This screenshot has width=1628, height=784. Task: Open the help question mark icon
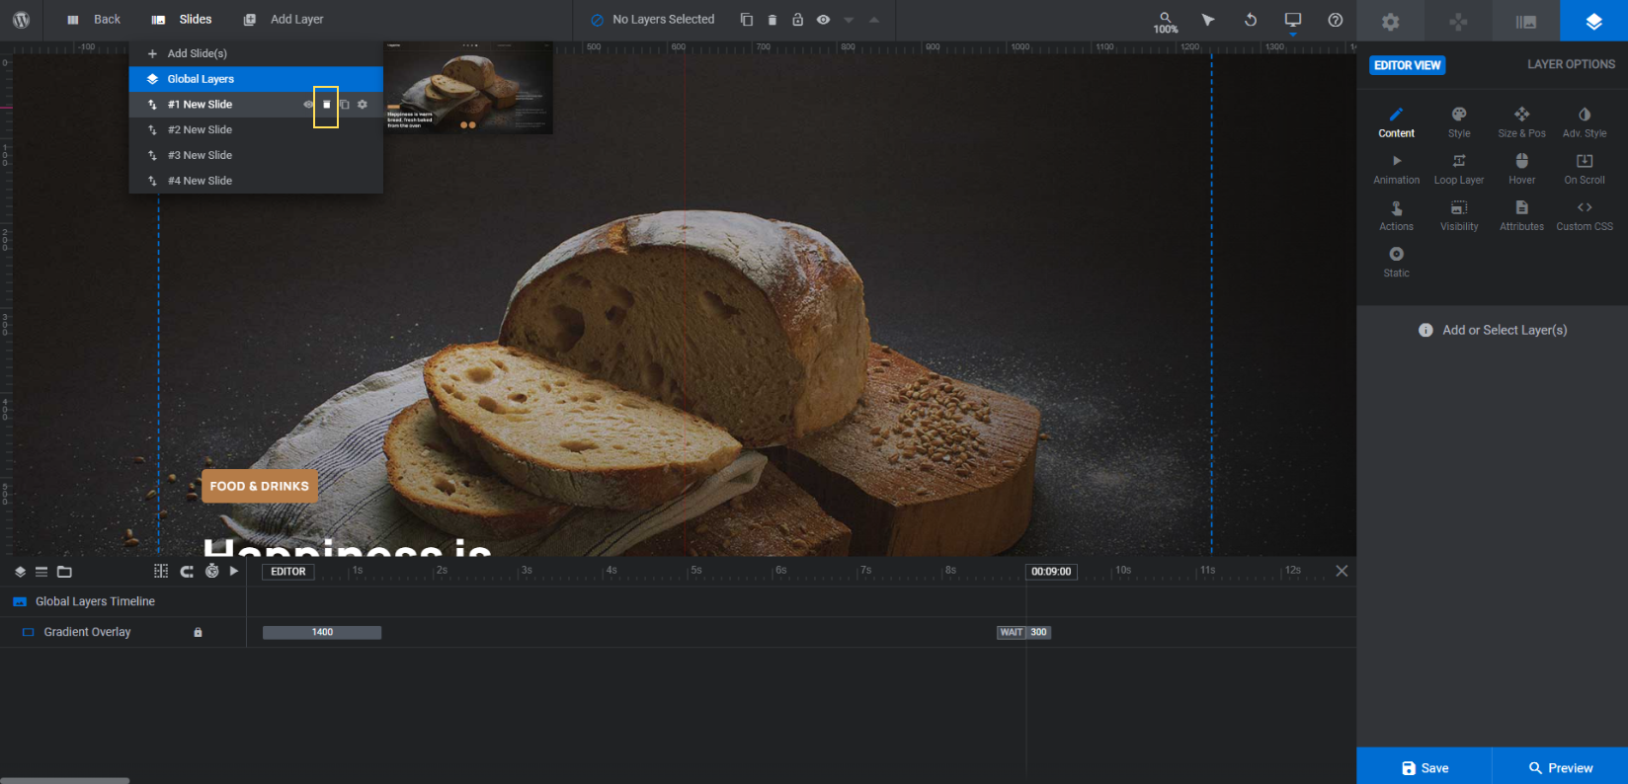click(x=1336, y=20)
